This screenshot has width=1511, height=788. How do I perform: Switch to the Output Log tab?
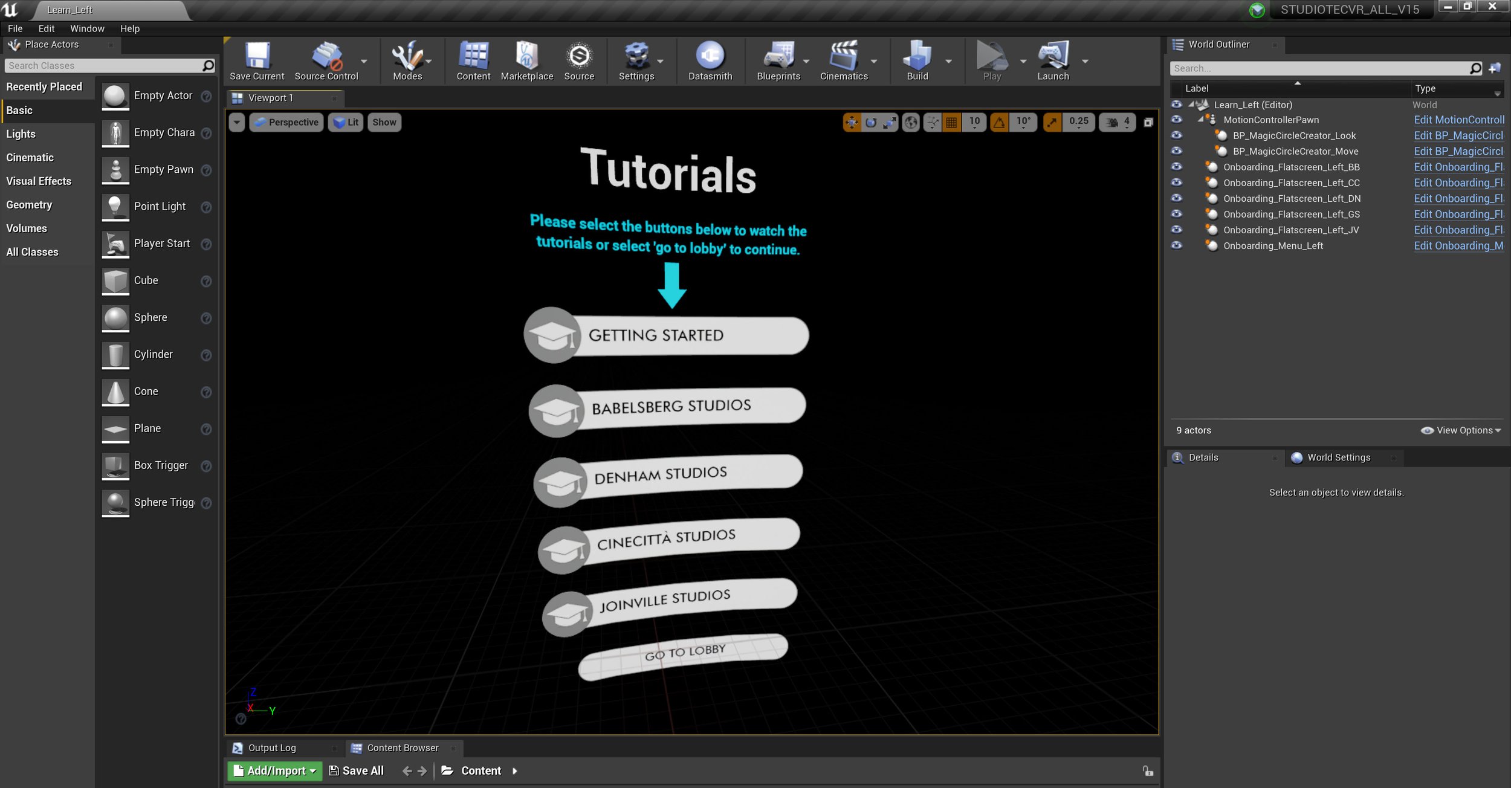(272, 748)
